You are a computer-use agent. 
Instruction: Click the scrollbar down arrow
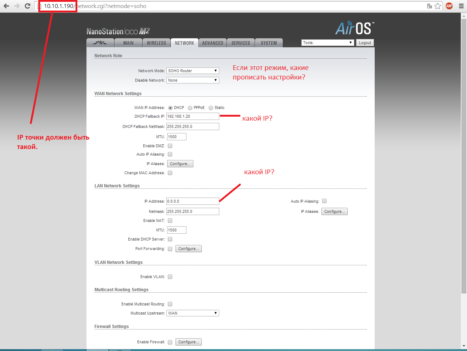click(464, 346)
